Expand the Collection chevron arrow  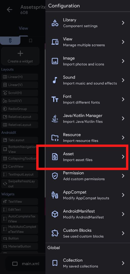[123, 263]
